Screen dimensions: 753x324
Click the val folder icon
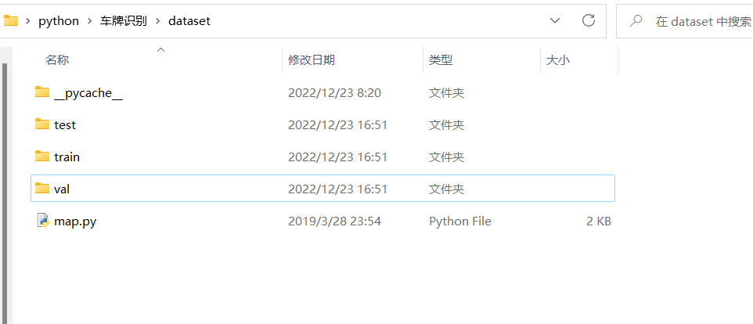tap(42, 189)
